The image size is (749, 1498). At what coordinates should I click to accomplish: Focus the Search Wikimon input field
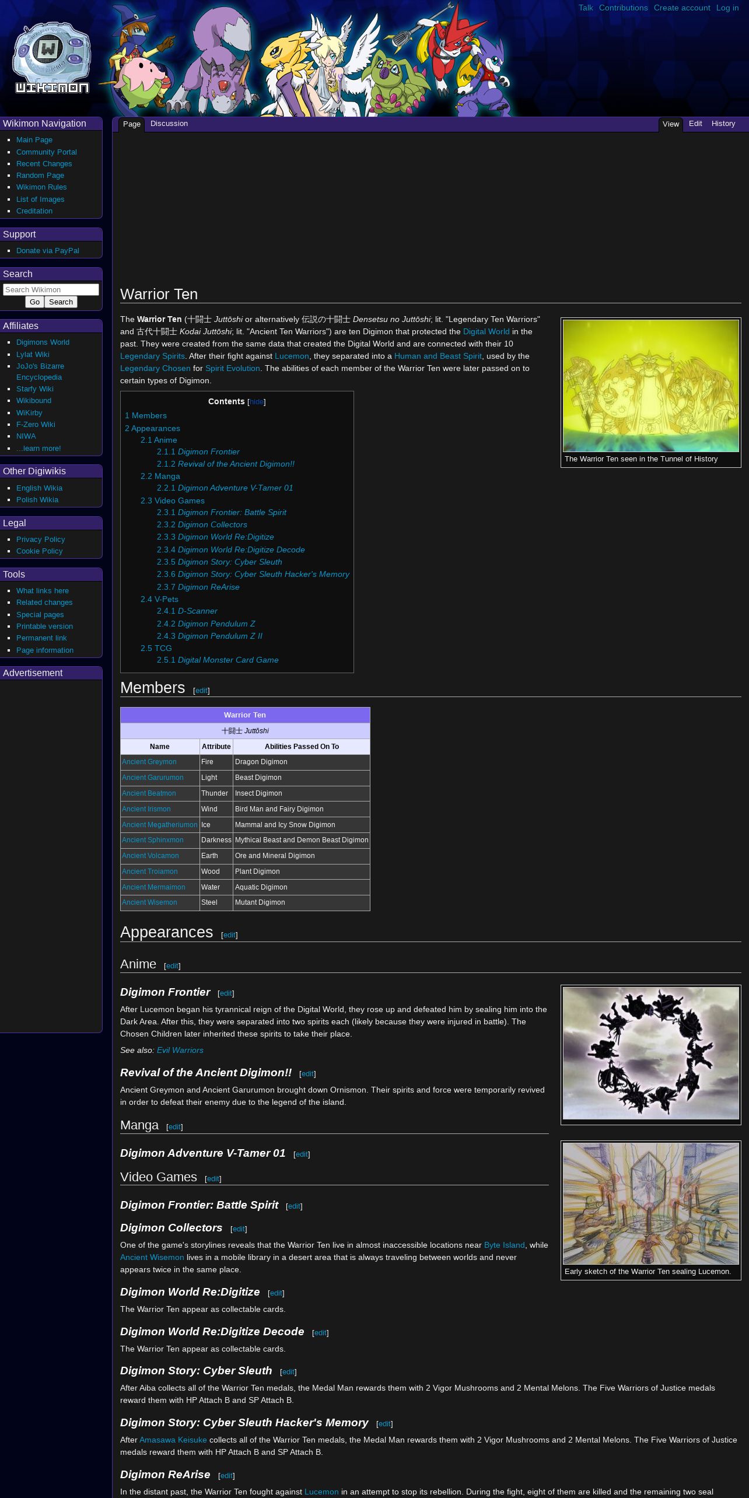pos(51,289)
